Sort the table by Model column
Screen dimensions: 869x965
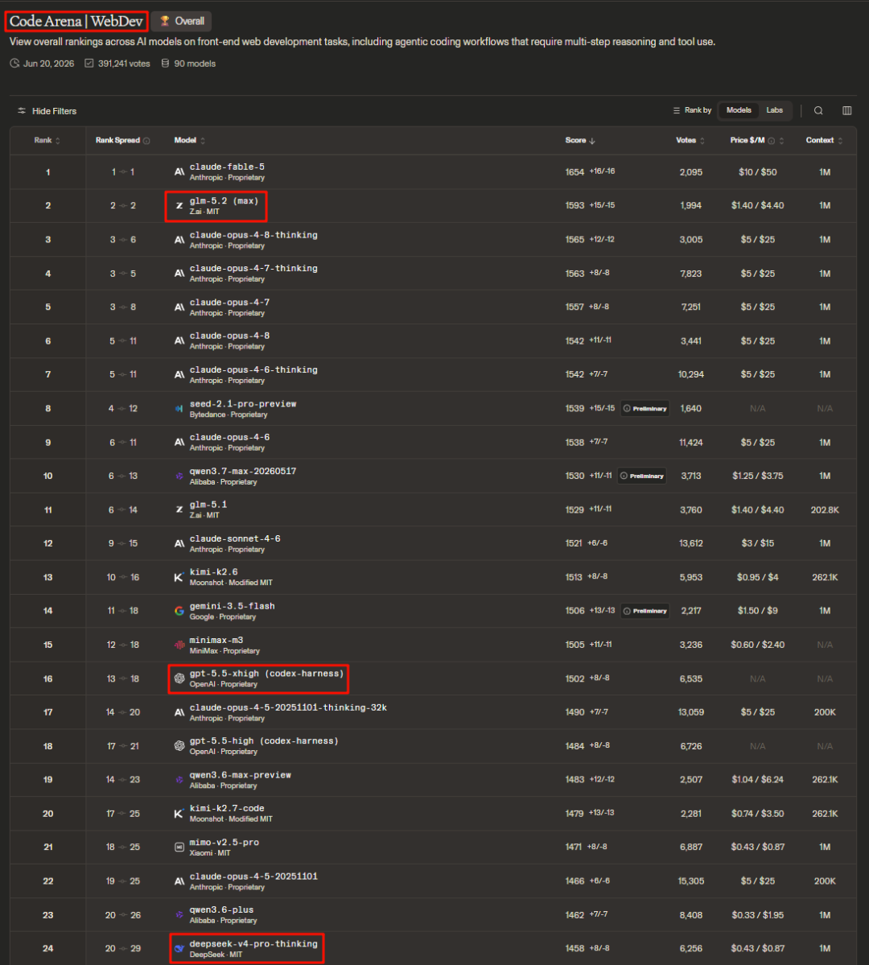click(x=190, y=140)
